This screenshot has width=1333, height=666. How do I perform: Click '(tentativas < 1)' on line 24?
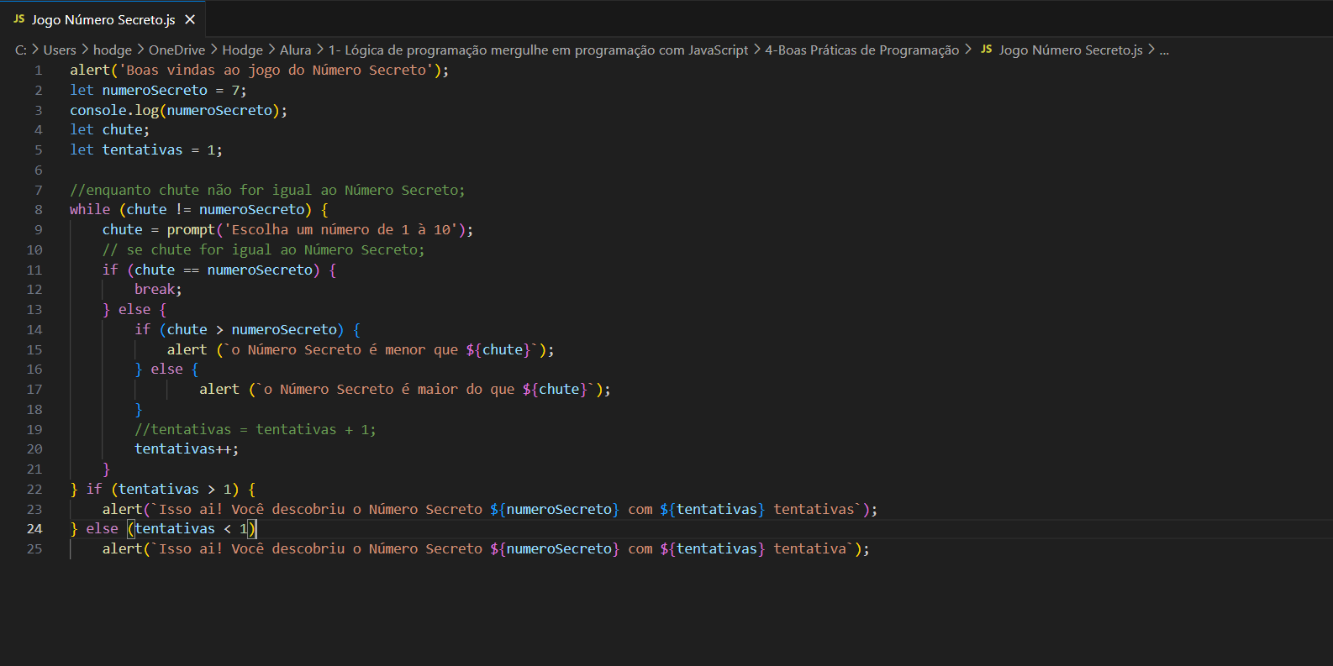point(192,529)
